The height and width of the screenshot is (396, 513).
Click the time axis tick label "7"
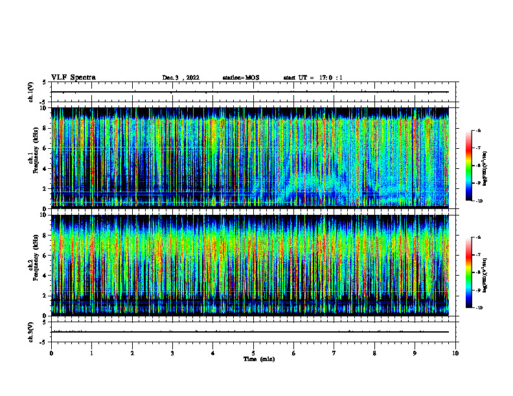pyautogui.click(x=334, y=353)
